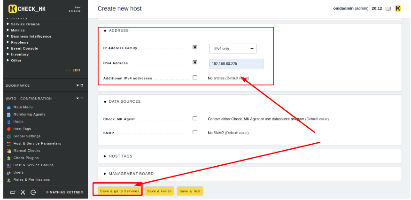Viewport: 411px width, 200px height.
Task: Toggle the IP Address Family checkbox
Action: tap(195, 47)
